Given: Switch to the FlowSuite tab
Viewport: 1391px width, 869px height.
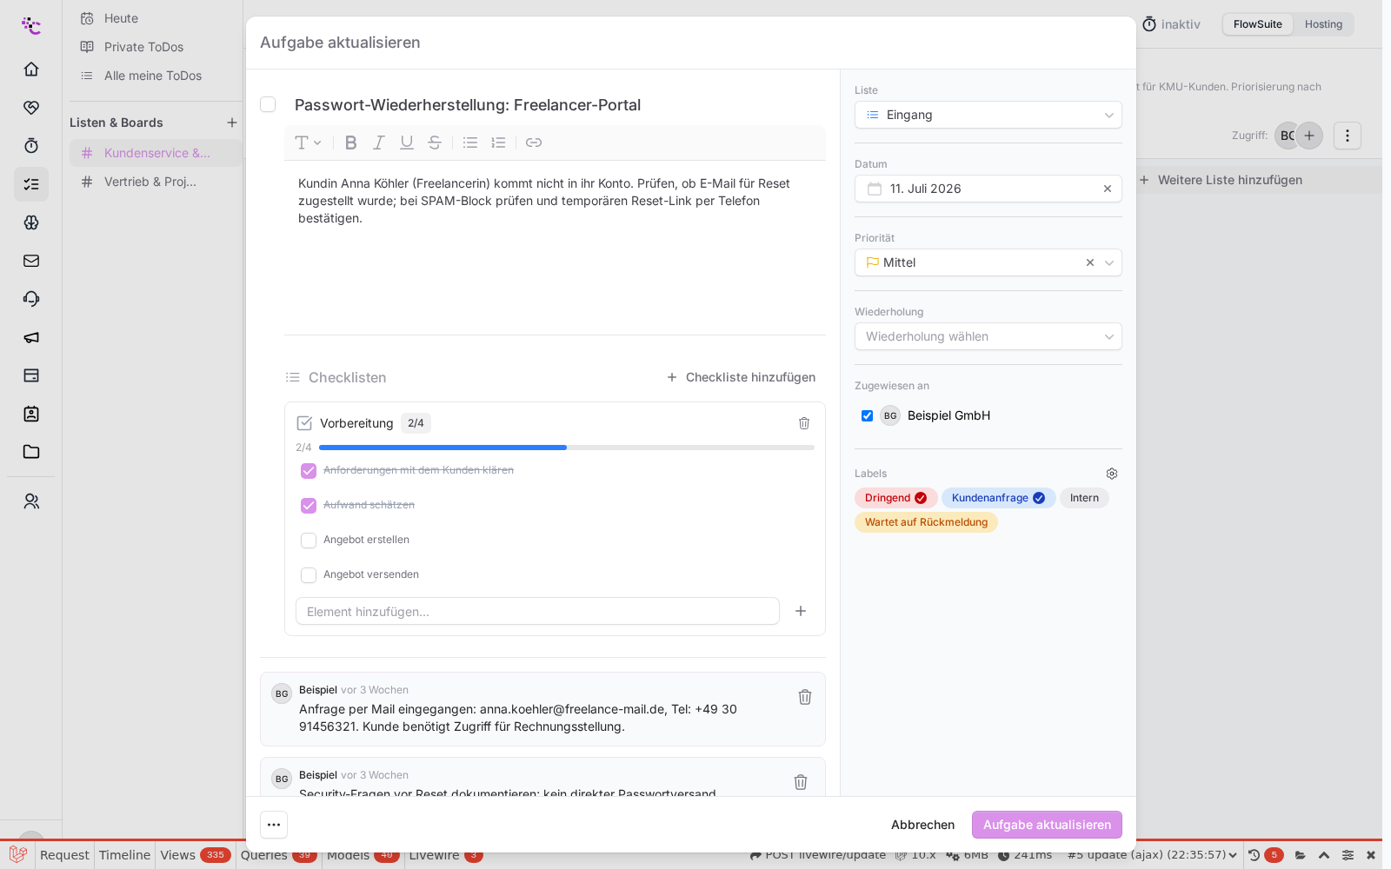Looking at the screenshot, I should [1257, 24].
